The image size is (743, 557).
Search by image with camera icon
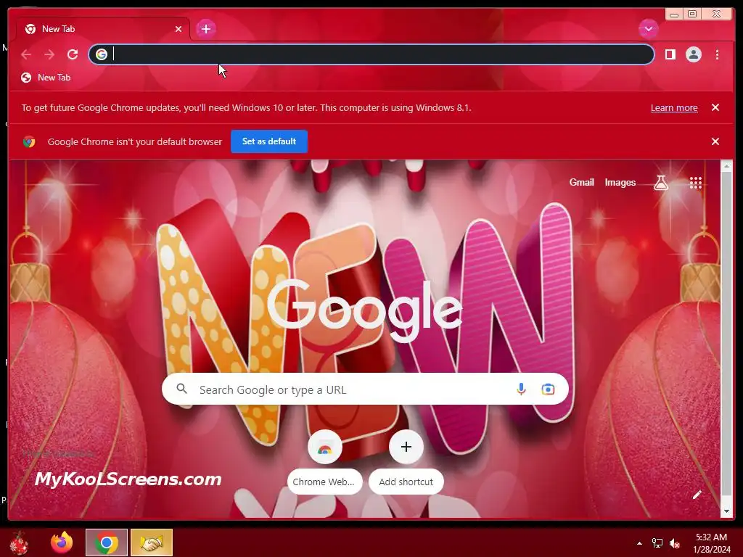tap(548, 389)
